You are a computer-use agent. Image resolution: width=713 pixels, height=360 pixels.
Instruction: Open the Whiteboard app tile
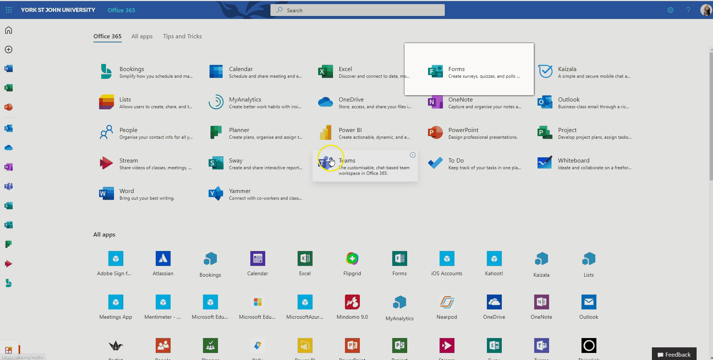tap(584, 163)
